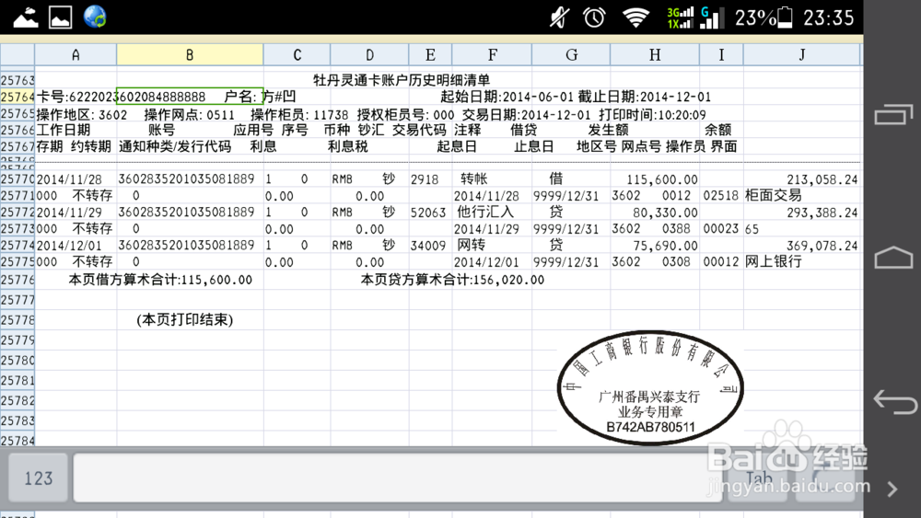921x518 pixels.
Task: Tap the muted sound status icon
Action: point(559,17)
